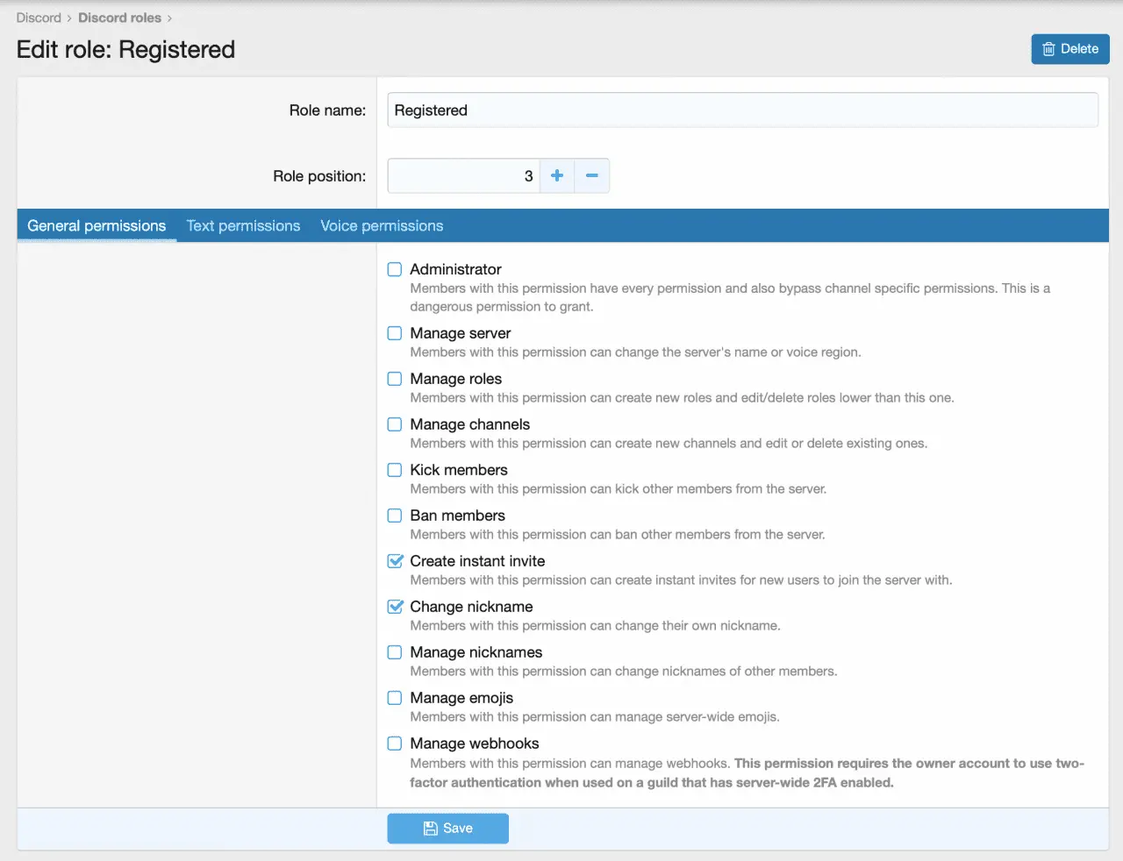Go to Discord roles breadcrumb link
Screen dimensions: 1123x861
(x=119, y=18)
